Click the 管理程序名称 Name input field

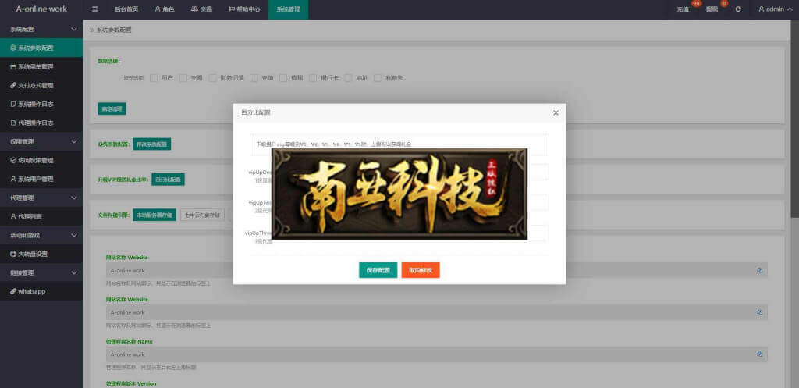coord(437,354)
